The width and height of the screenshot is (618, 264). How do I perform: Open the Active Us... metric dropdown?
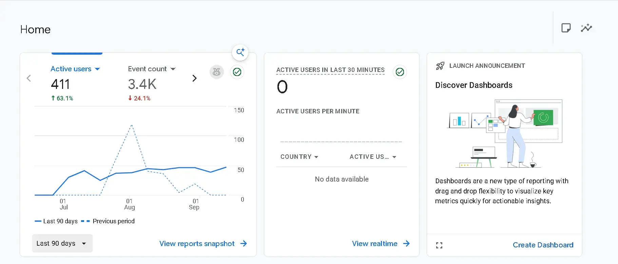[x=373, y=157]
